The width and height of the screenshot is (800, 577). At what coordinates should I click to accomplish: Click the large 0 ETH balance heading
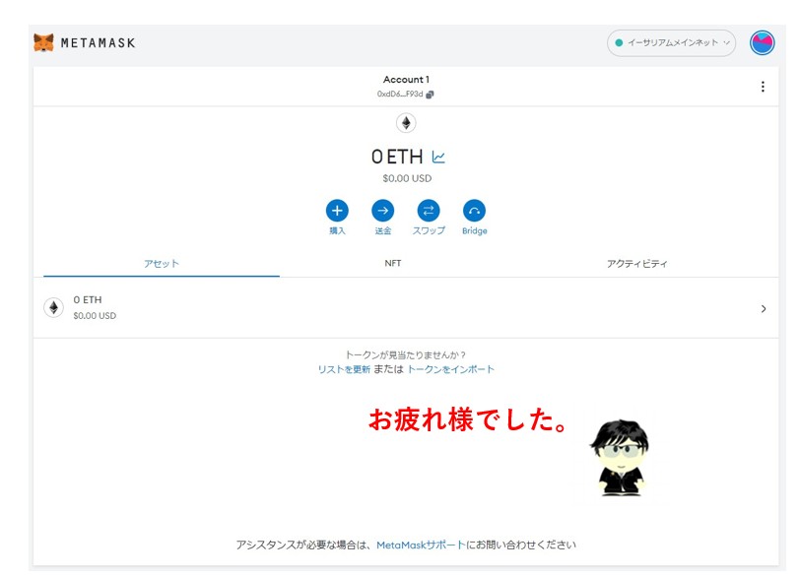(x=397, y=157)
